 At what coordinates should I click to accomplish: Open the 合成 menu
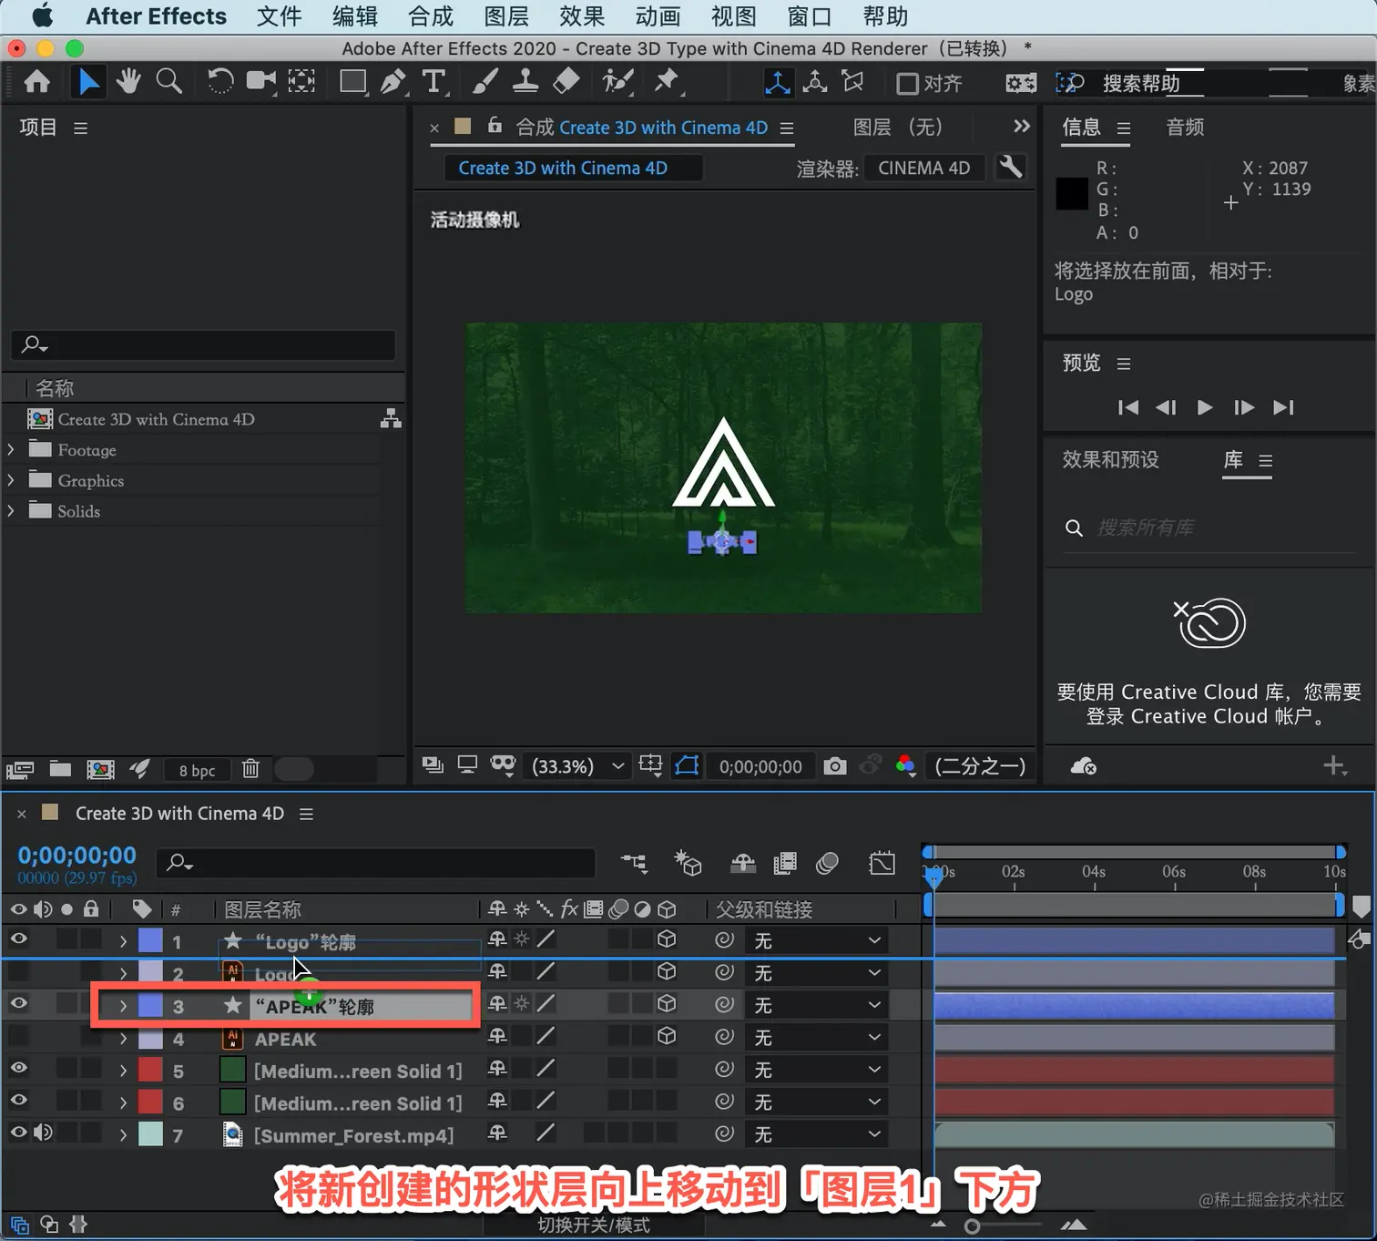pyautogui.click(x=431, y=16)
